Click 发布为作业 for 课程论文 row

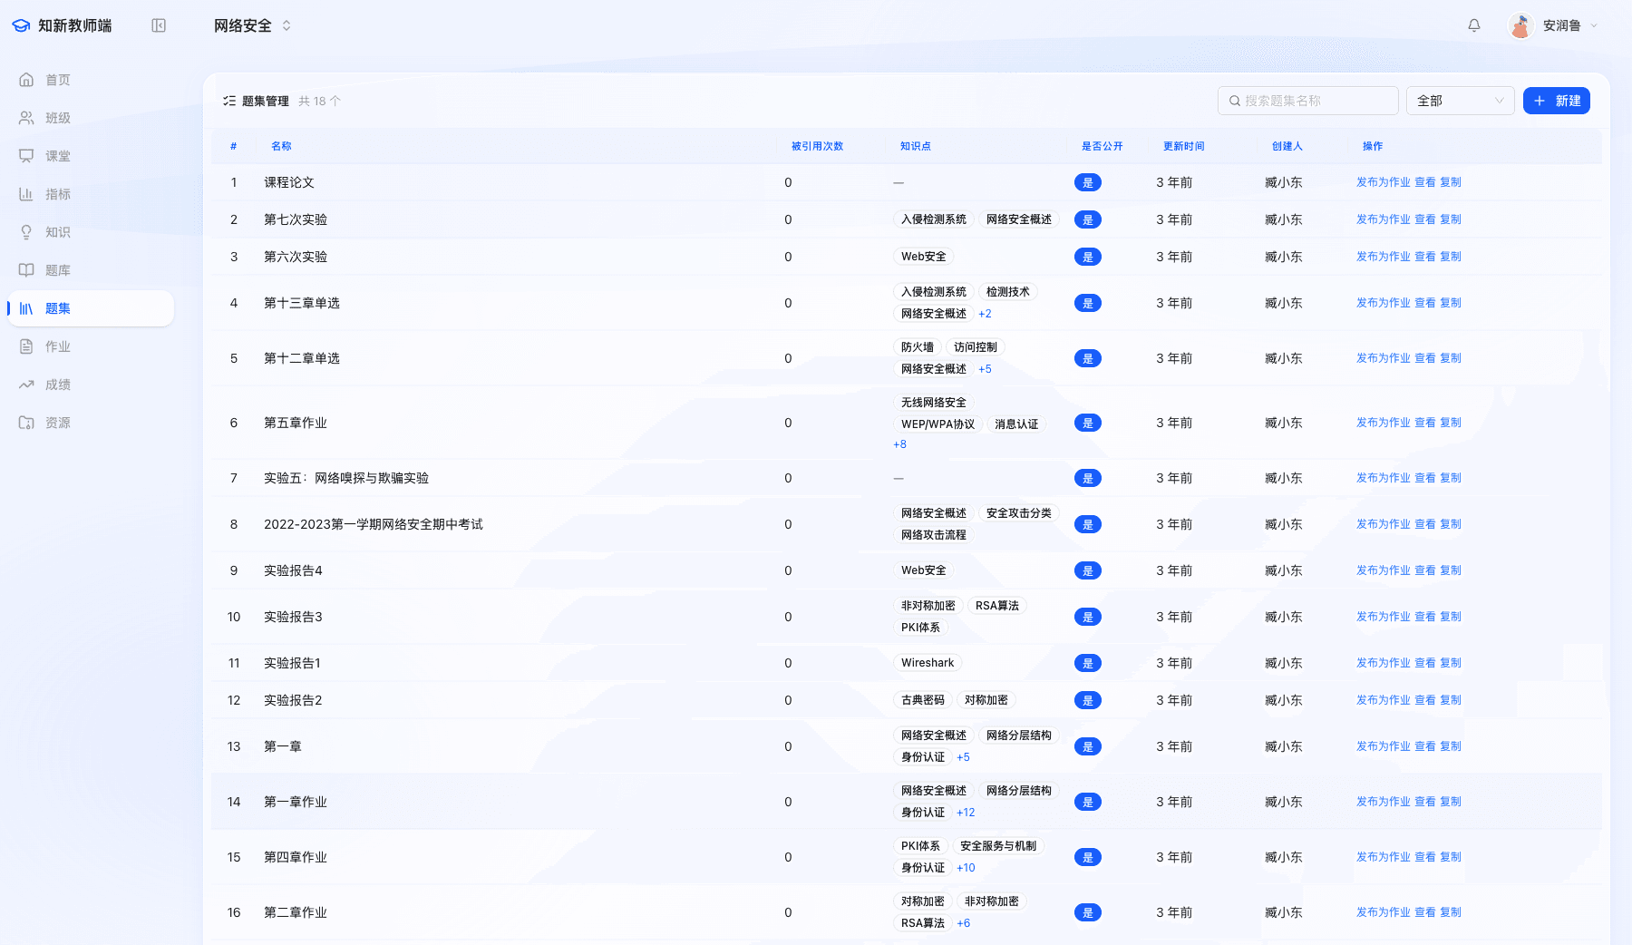[x=1383, y=182]
